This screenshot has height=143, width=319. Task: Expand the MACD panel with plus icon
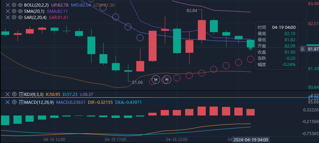tap(21, 102)
